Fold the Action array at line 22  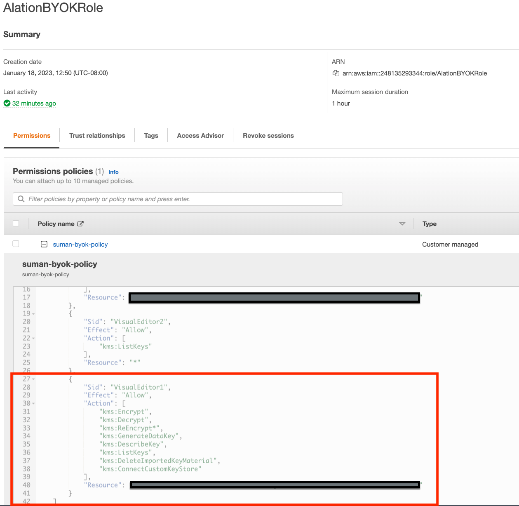click(x=33, y=338)
